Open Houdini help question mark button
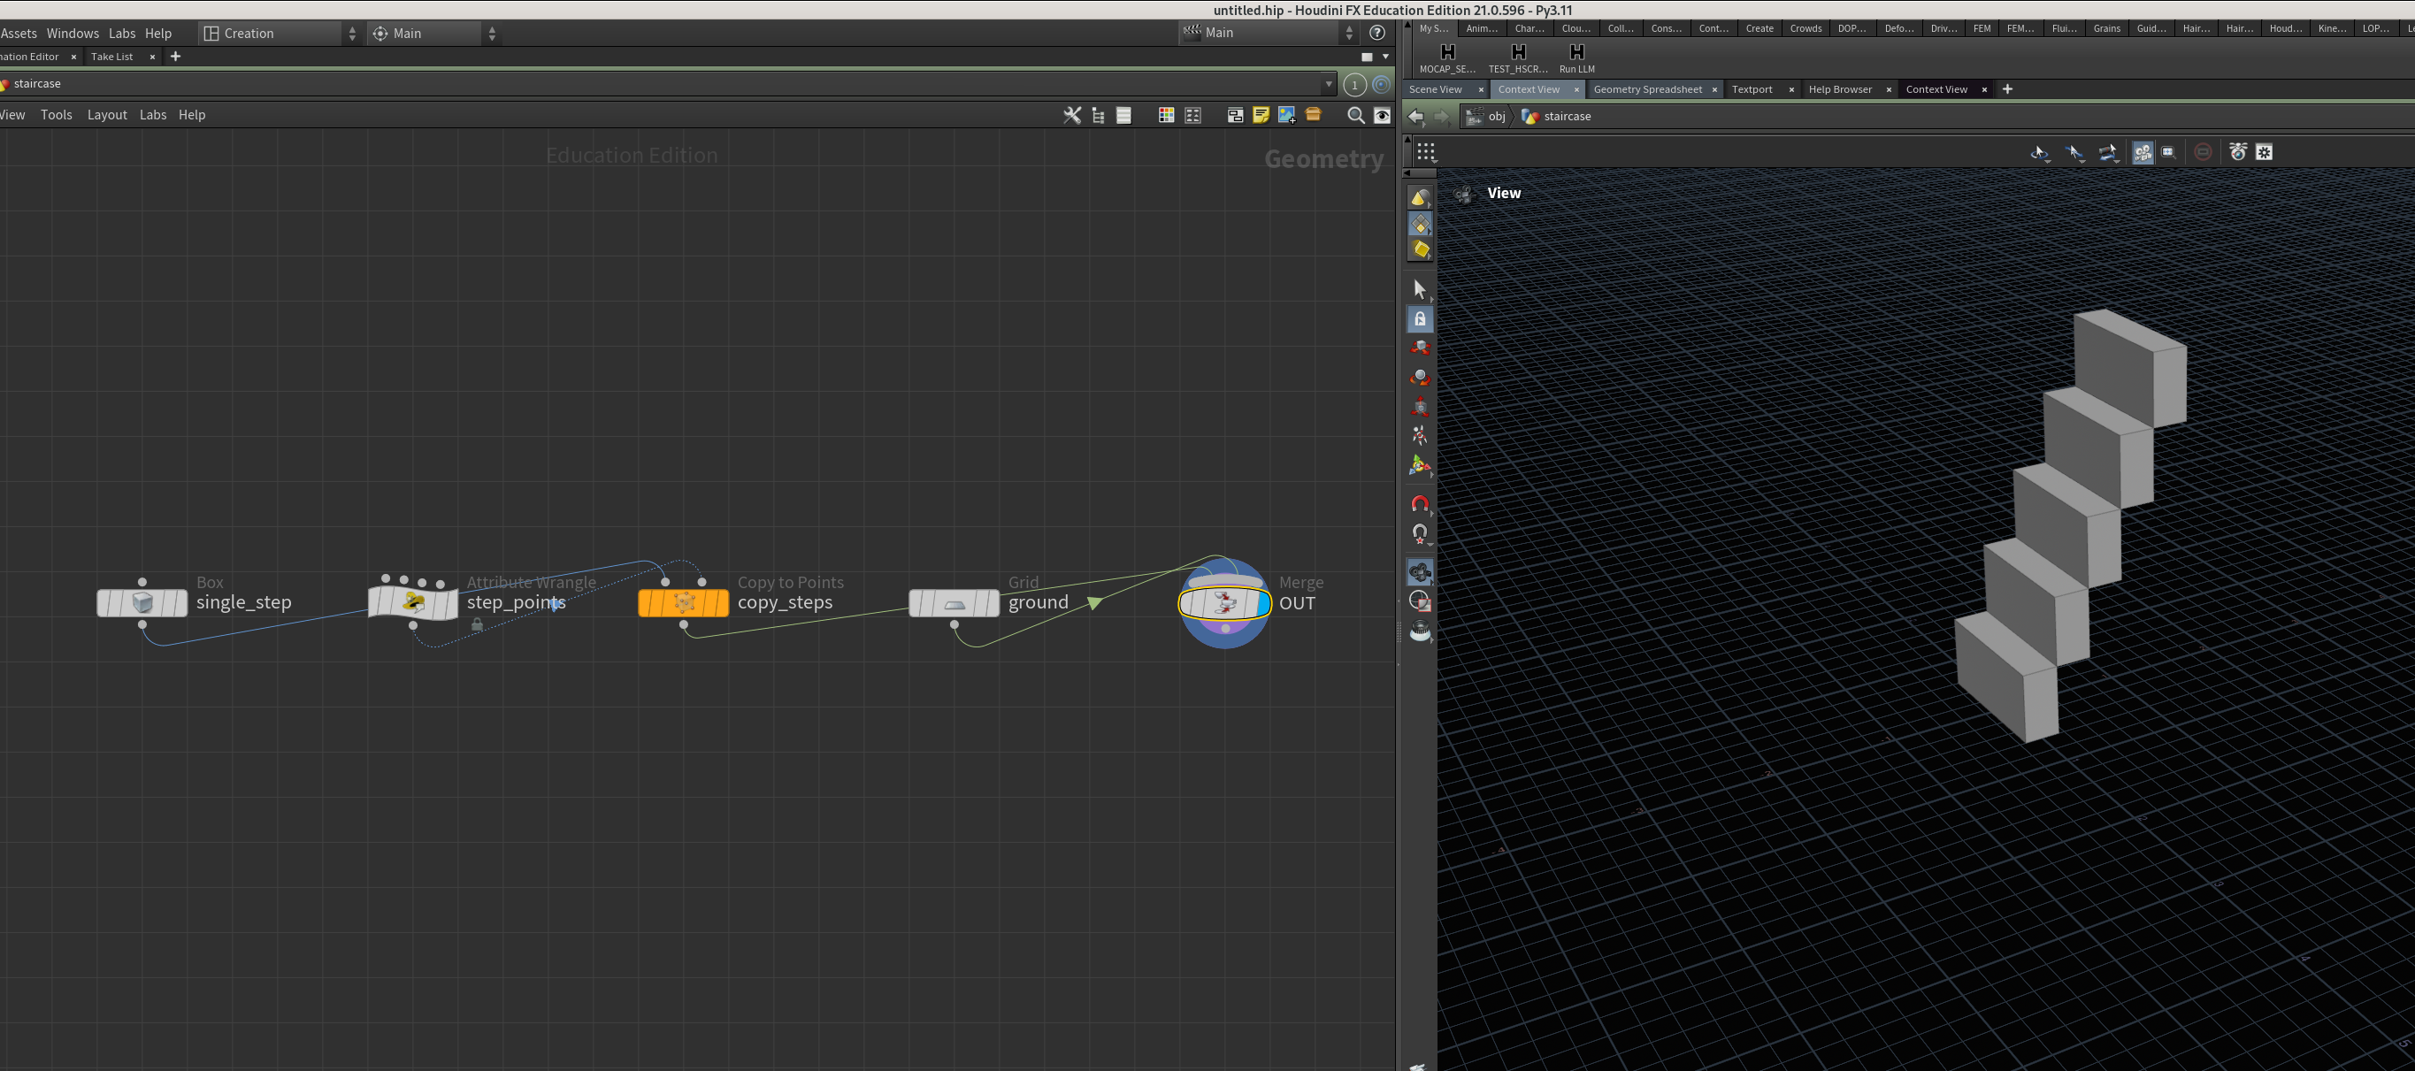This screenshot has height=1071, width=2415. (x=1377, y=33)
